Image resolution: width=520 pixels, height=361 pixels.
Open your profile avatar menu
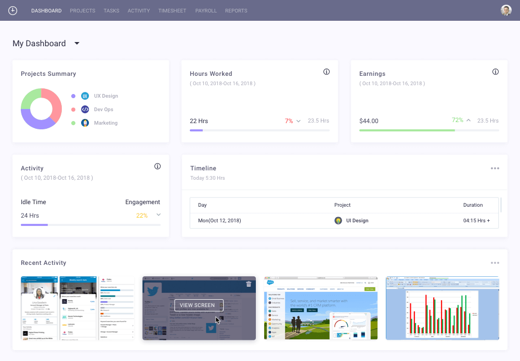pos(505,10)
